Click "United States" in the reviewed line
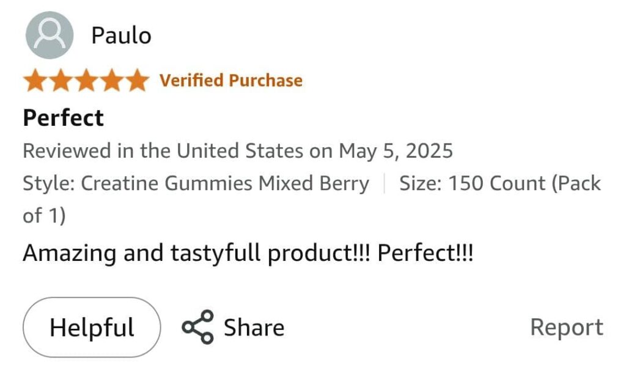The width and height of the screenshot is (626, 385). [x=240, y=150]
